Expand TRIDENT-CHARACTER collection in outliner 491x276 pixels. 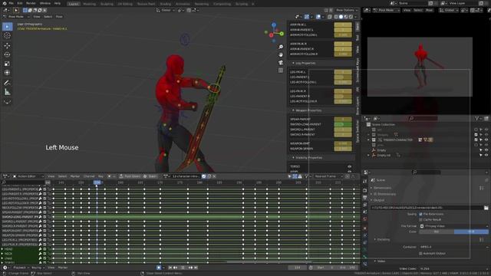[x=368, y=140]
